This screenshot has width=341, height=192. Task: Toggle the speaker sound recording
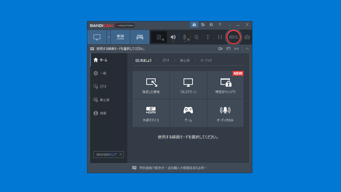coord(173,37)
